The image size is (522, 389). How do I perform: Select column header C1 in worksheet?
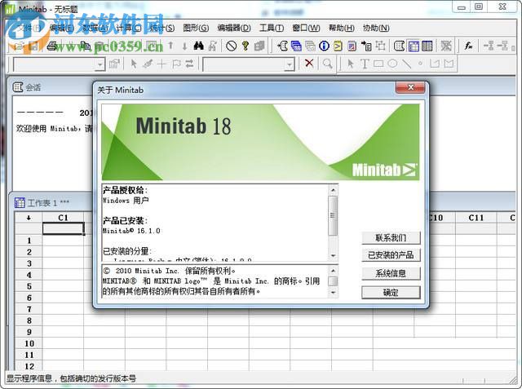point(63,218)
